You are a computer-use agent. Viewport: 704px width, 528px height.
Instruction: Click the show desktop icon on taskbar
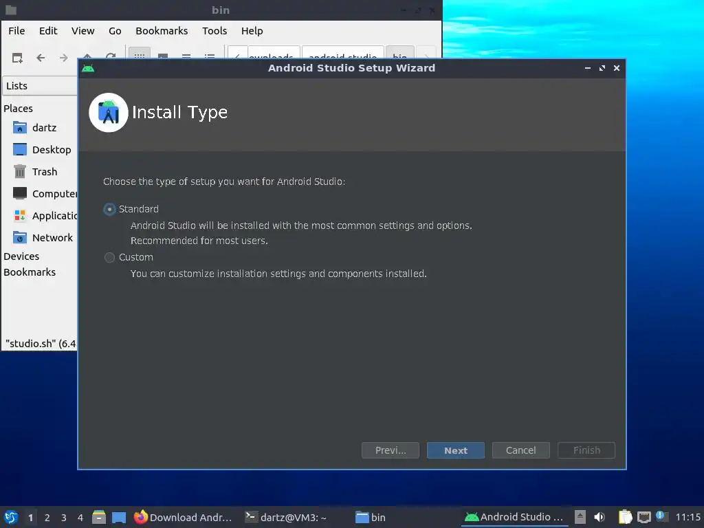pyautogui.click(x=119, y=518)
